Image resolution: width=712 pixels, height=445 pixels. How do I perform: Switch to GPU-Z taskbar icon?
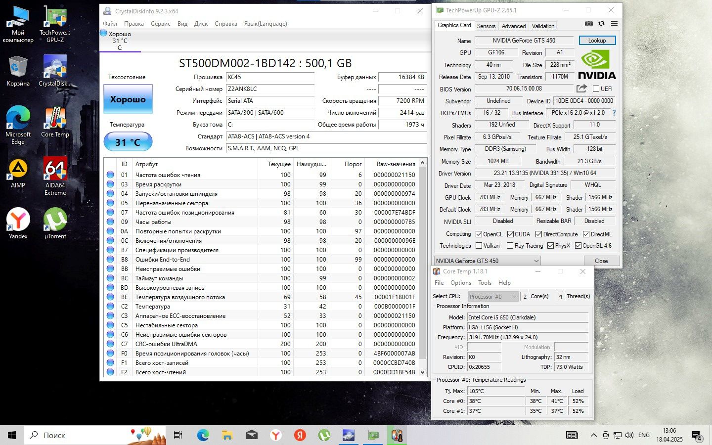[373, 435]
